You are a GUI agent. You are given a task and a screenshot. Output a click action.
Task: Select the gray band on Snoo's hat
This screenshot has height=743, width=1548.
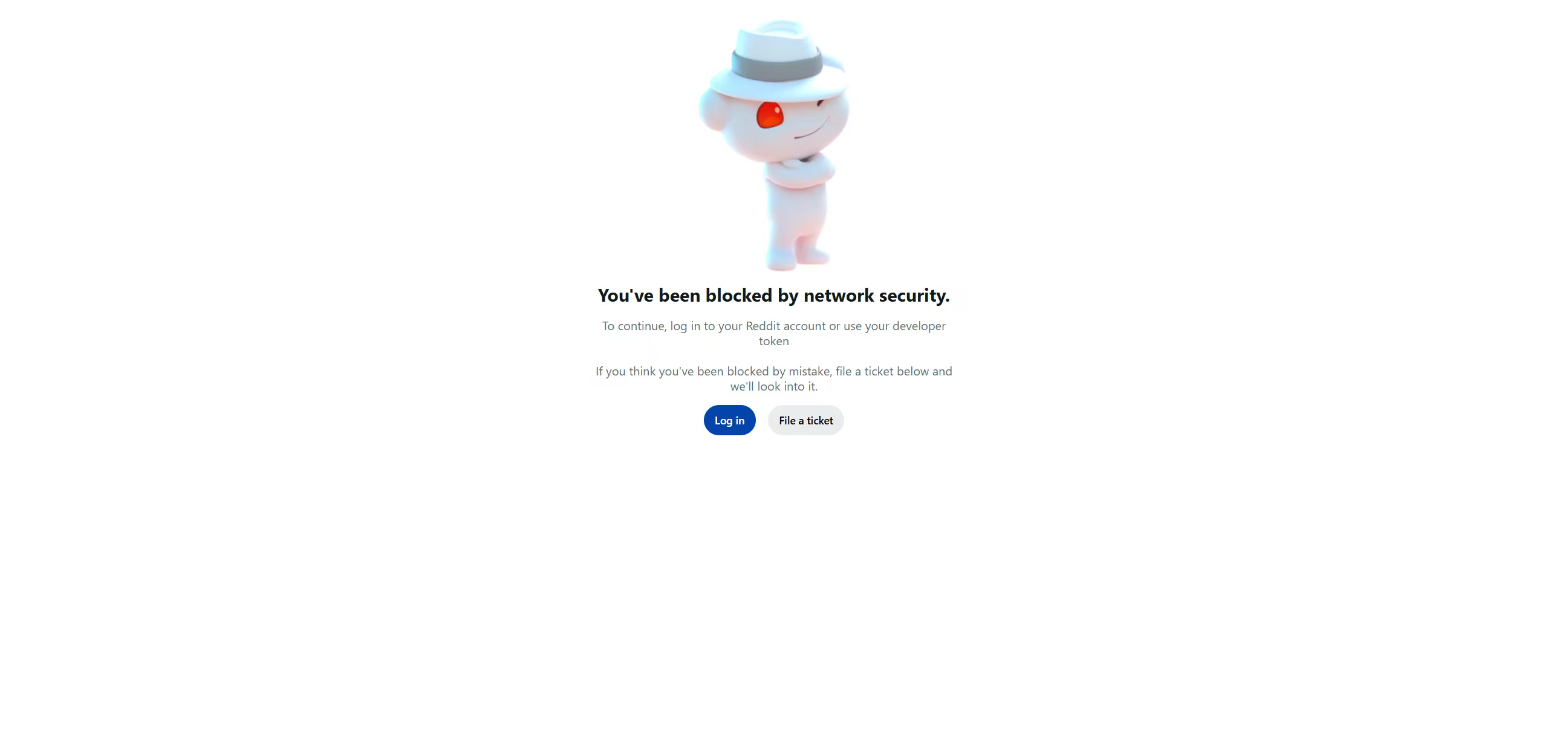click(777, 65)
